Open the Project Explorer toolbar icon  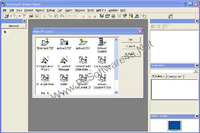point(102,16)
